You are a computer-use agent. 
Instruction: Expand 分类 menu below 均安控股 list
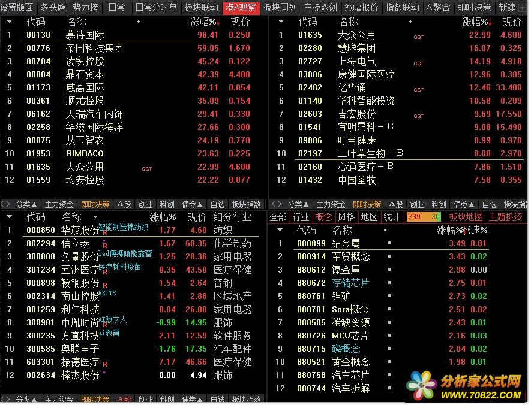coord(26,204)
